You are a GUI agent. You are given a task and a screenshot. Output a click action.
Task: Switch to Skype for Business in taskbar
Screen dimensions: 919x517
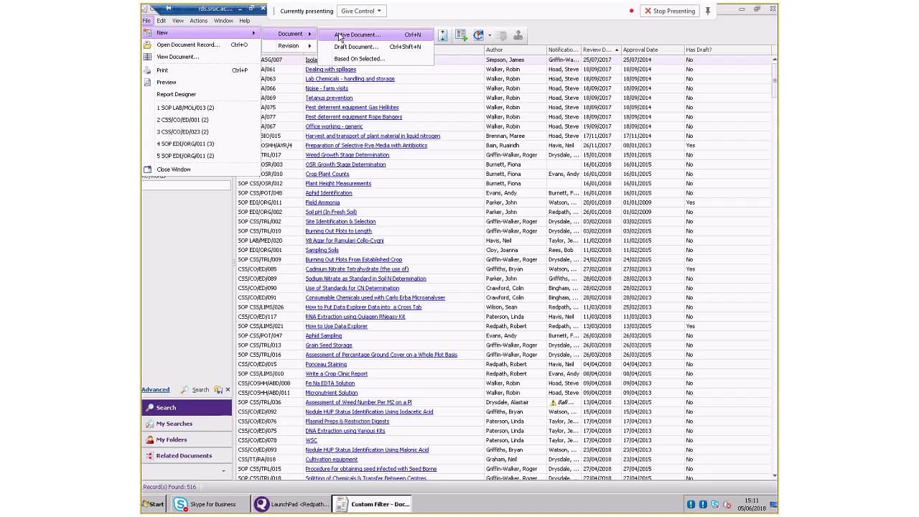(x=210, y=504)
